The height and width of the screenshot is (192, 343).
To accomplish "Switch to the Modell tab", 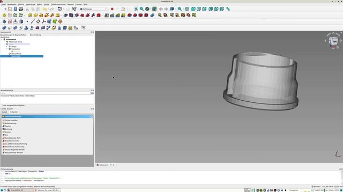I will (4, 112).
